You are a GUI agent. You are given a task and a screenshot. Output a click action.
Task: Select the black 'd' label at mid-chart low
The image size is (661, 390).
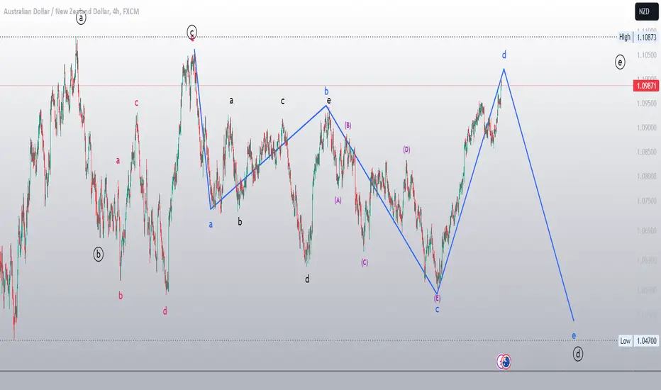[307, 279]
